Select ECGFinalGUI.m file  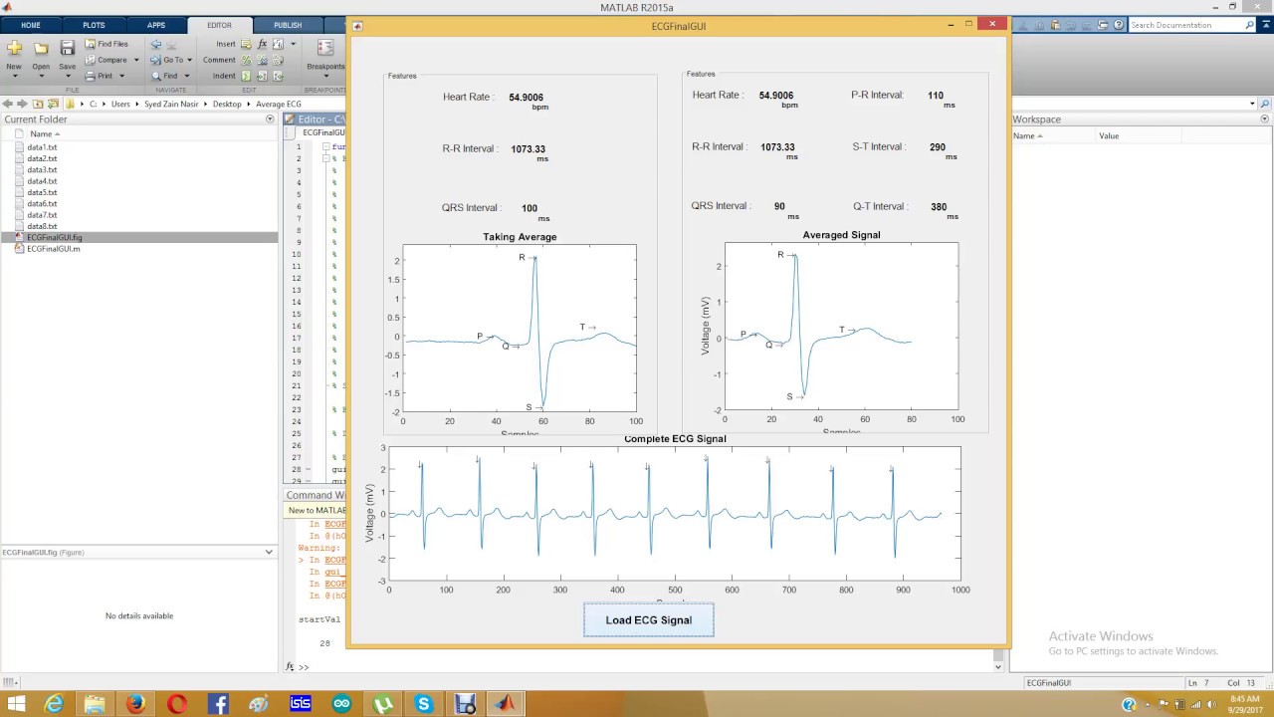[53, 249]
